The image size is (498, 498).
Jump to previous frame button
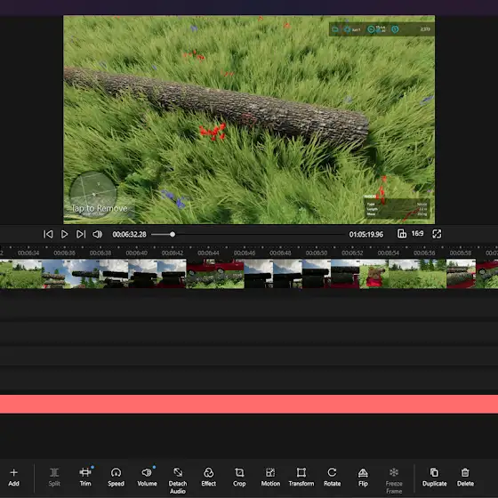(48, 235)
